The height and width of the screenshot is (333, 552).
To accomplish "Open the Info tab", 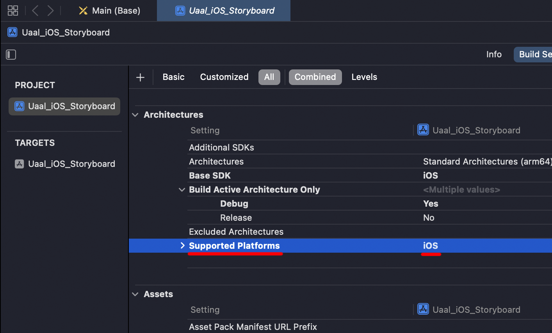I will [494, 55].
